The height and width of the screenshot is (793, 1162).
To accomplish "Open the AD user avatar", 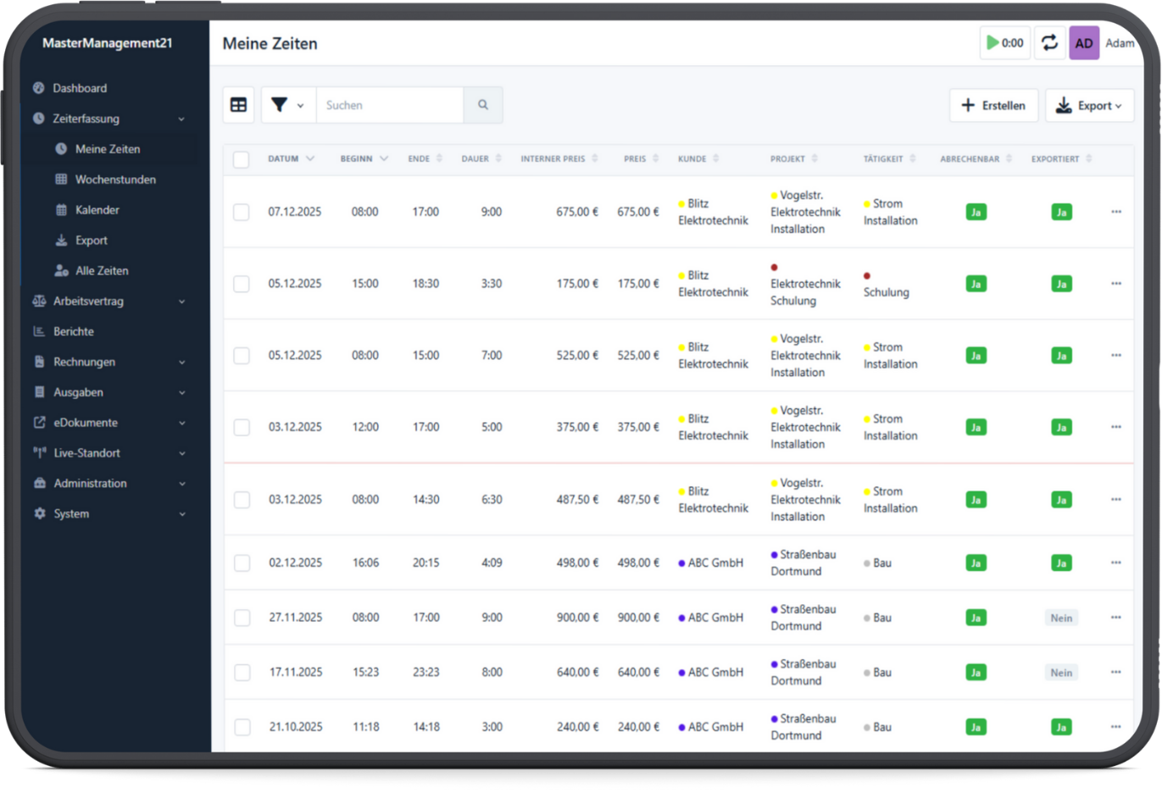I will point(1083,43).
